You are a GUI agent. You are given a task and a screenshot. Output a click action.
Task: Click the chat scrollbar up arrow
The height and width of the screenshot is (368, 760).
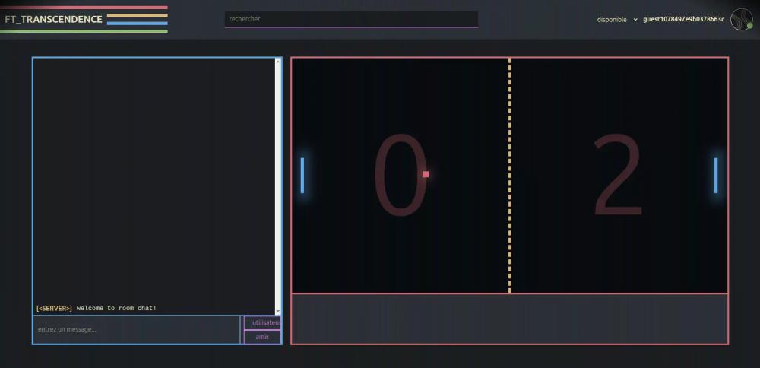277,62
